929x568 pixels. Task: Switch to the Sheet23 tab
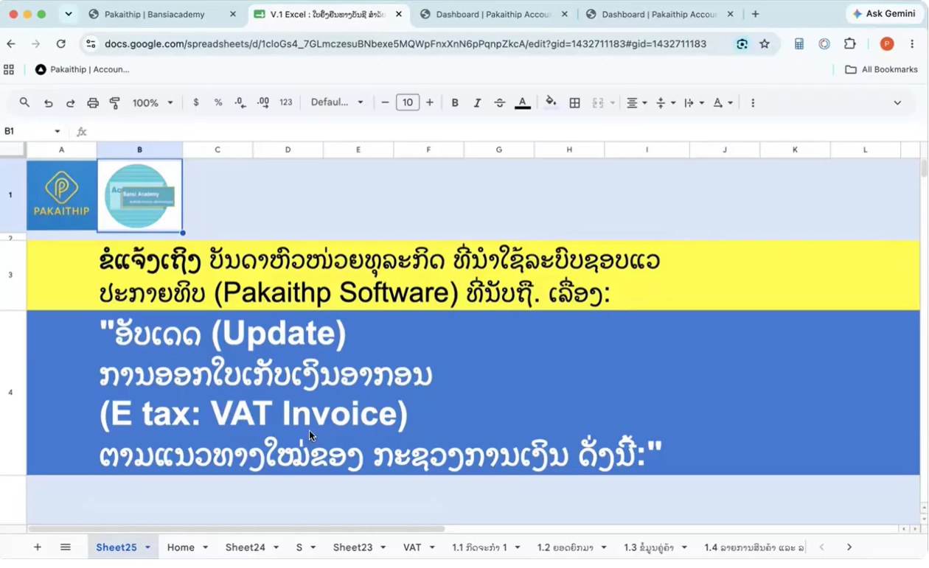click(352, 547)
